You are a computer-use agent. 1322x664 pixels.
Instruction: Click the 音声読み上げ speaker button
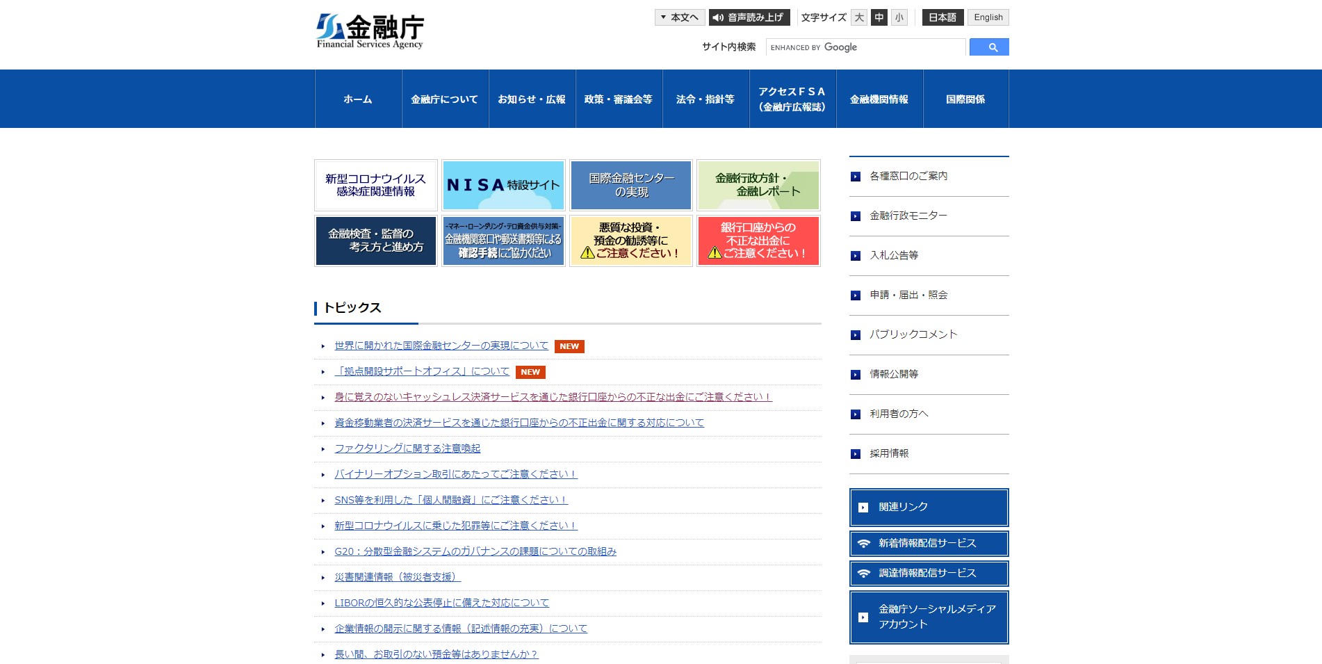coord(749,17)
